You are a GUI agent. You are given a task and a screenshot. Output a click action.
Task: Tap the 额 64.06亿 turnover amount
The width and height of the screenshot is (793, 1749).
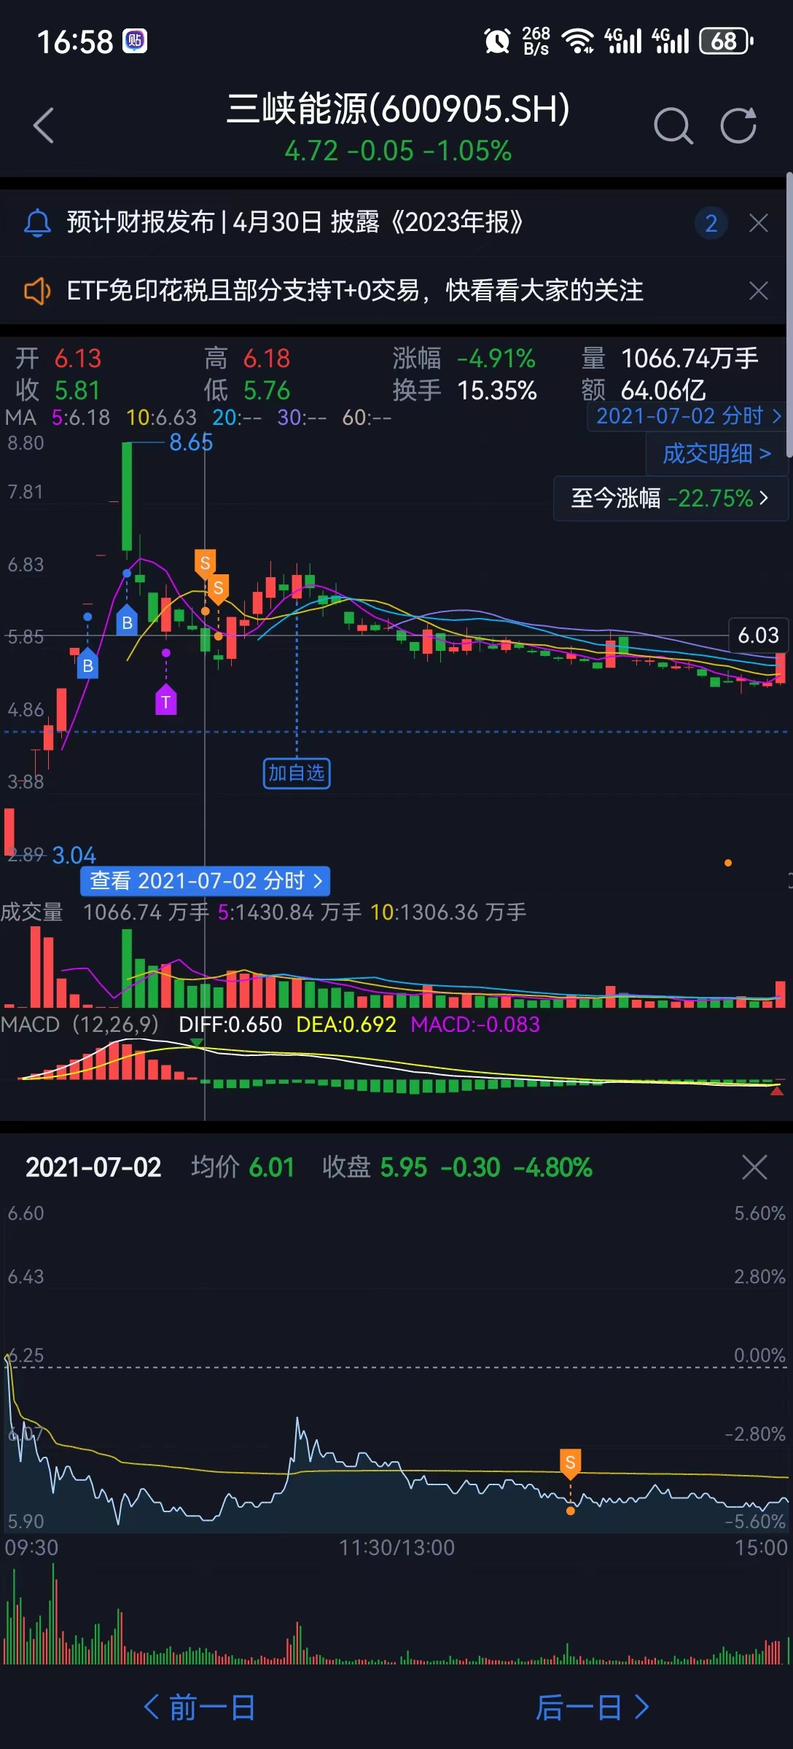click(x=644, y=391)
